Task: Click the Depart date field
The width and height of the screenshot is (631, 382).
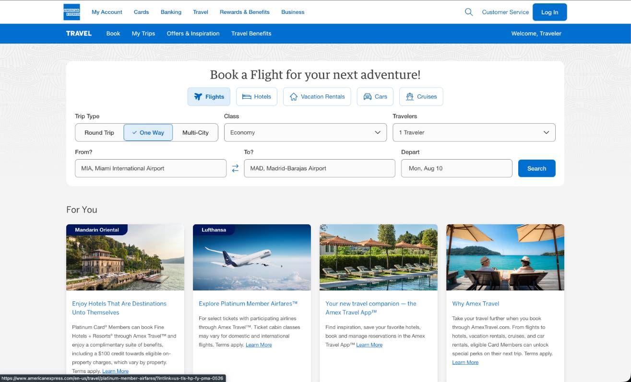Action: (x=457, y=168)
